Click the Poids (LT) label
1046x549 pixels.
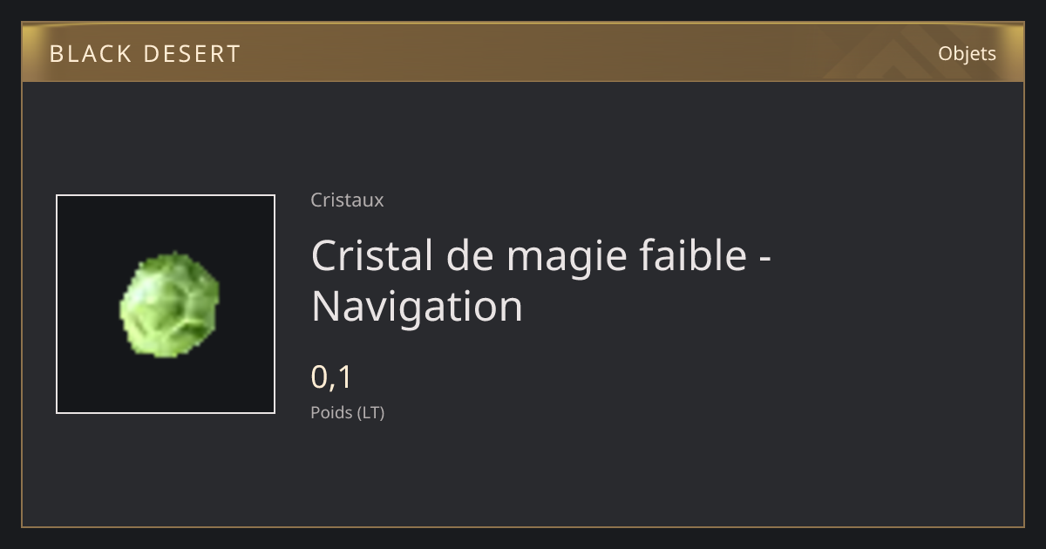[x=347, y=413]
